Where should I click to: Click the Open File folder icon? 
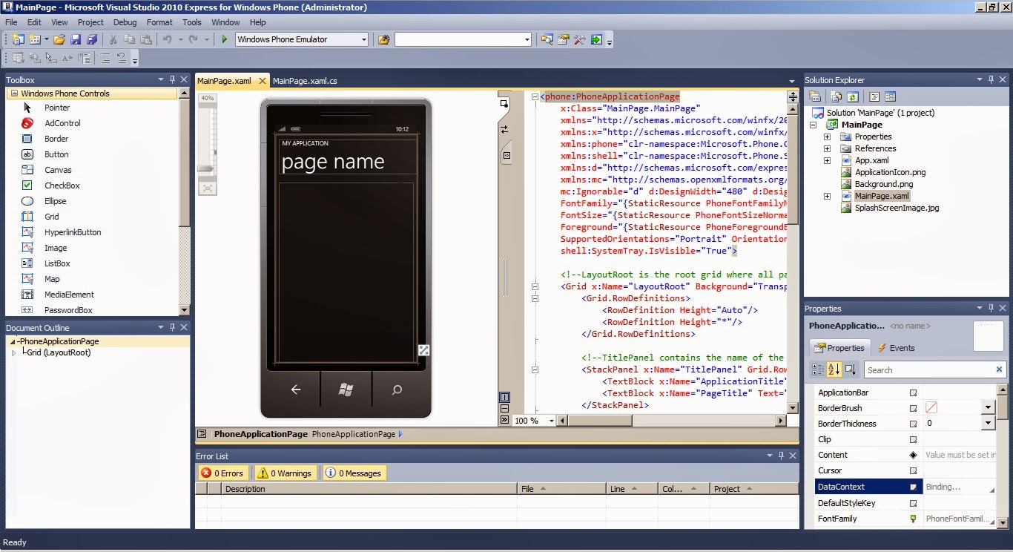[59, 39]
